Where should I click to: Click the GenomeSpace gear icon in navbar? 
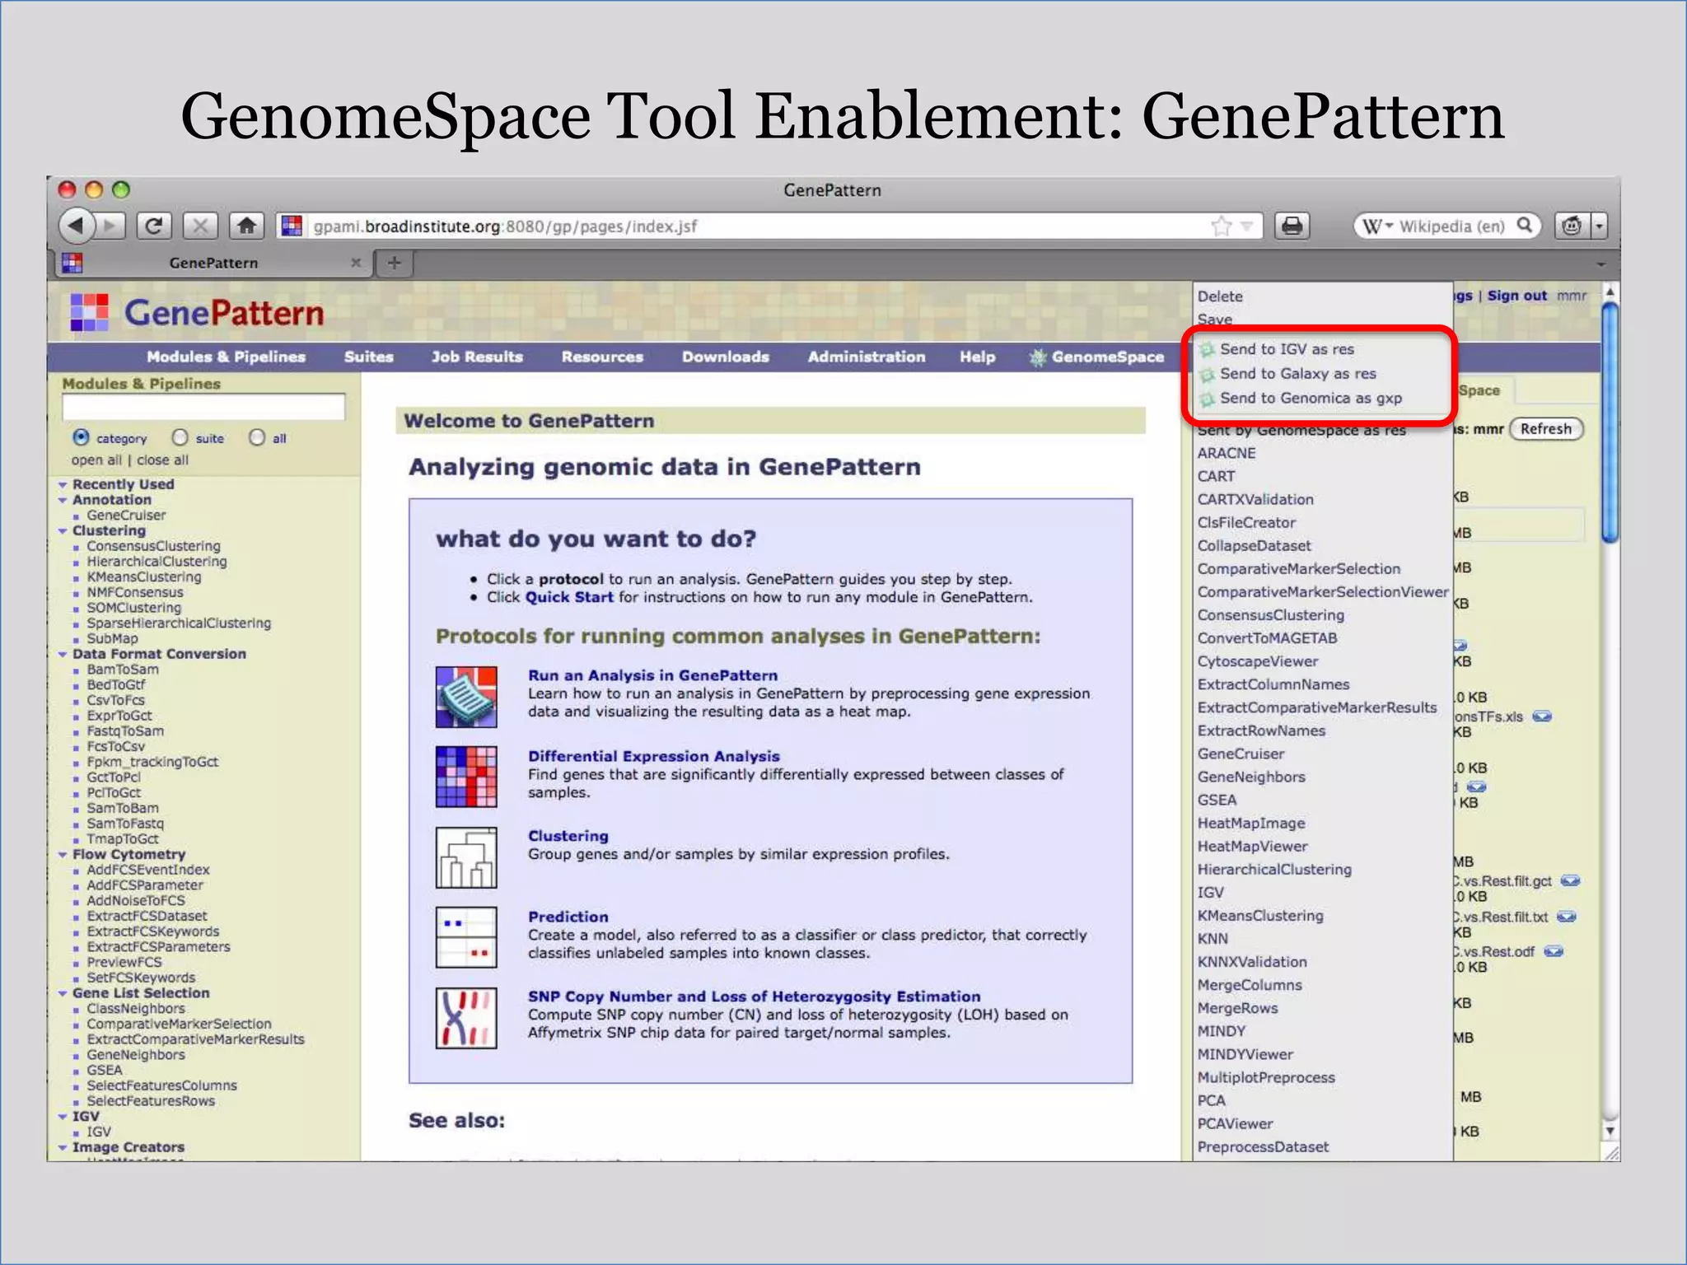click(x=1038, y=357)
